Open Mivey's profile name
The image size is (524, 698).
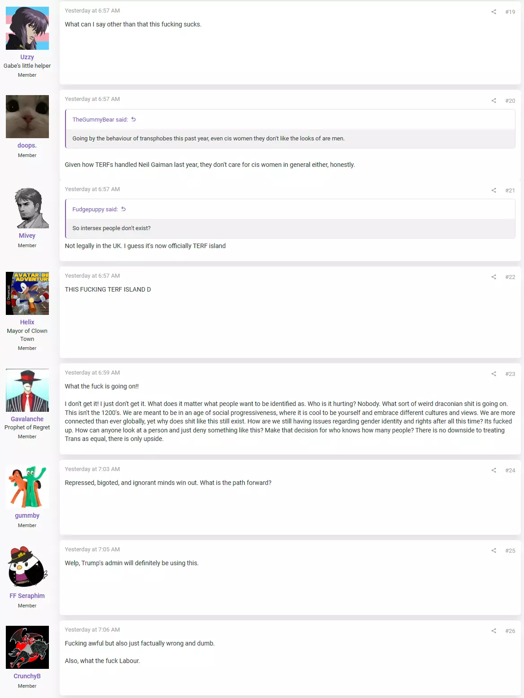pos(27,236)
